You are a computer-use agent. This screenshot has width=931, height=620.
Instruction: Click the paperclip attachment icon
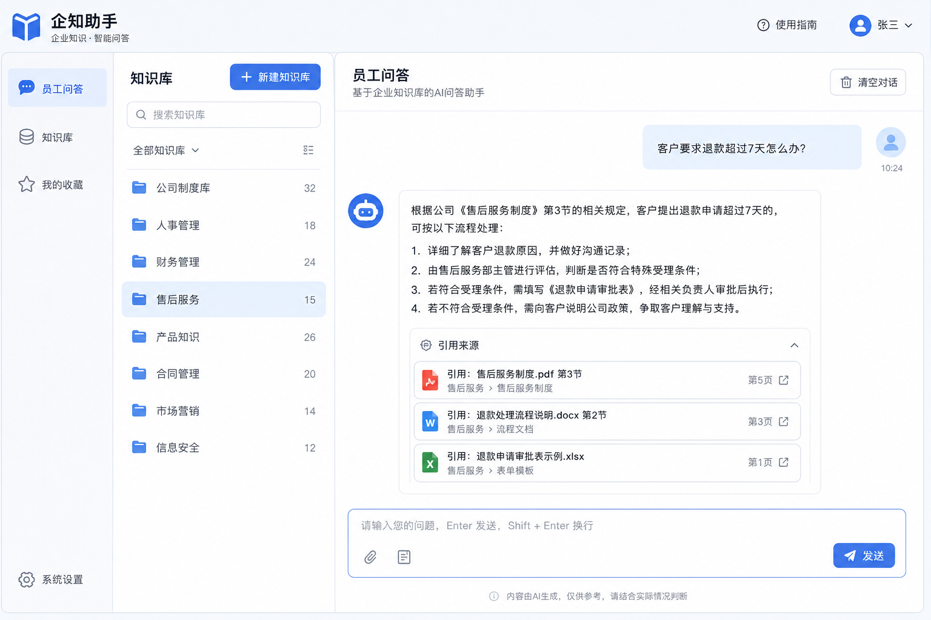point(370,557)
